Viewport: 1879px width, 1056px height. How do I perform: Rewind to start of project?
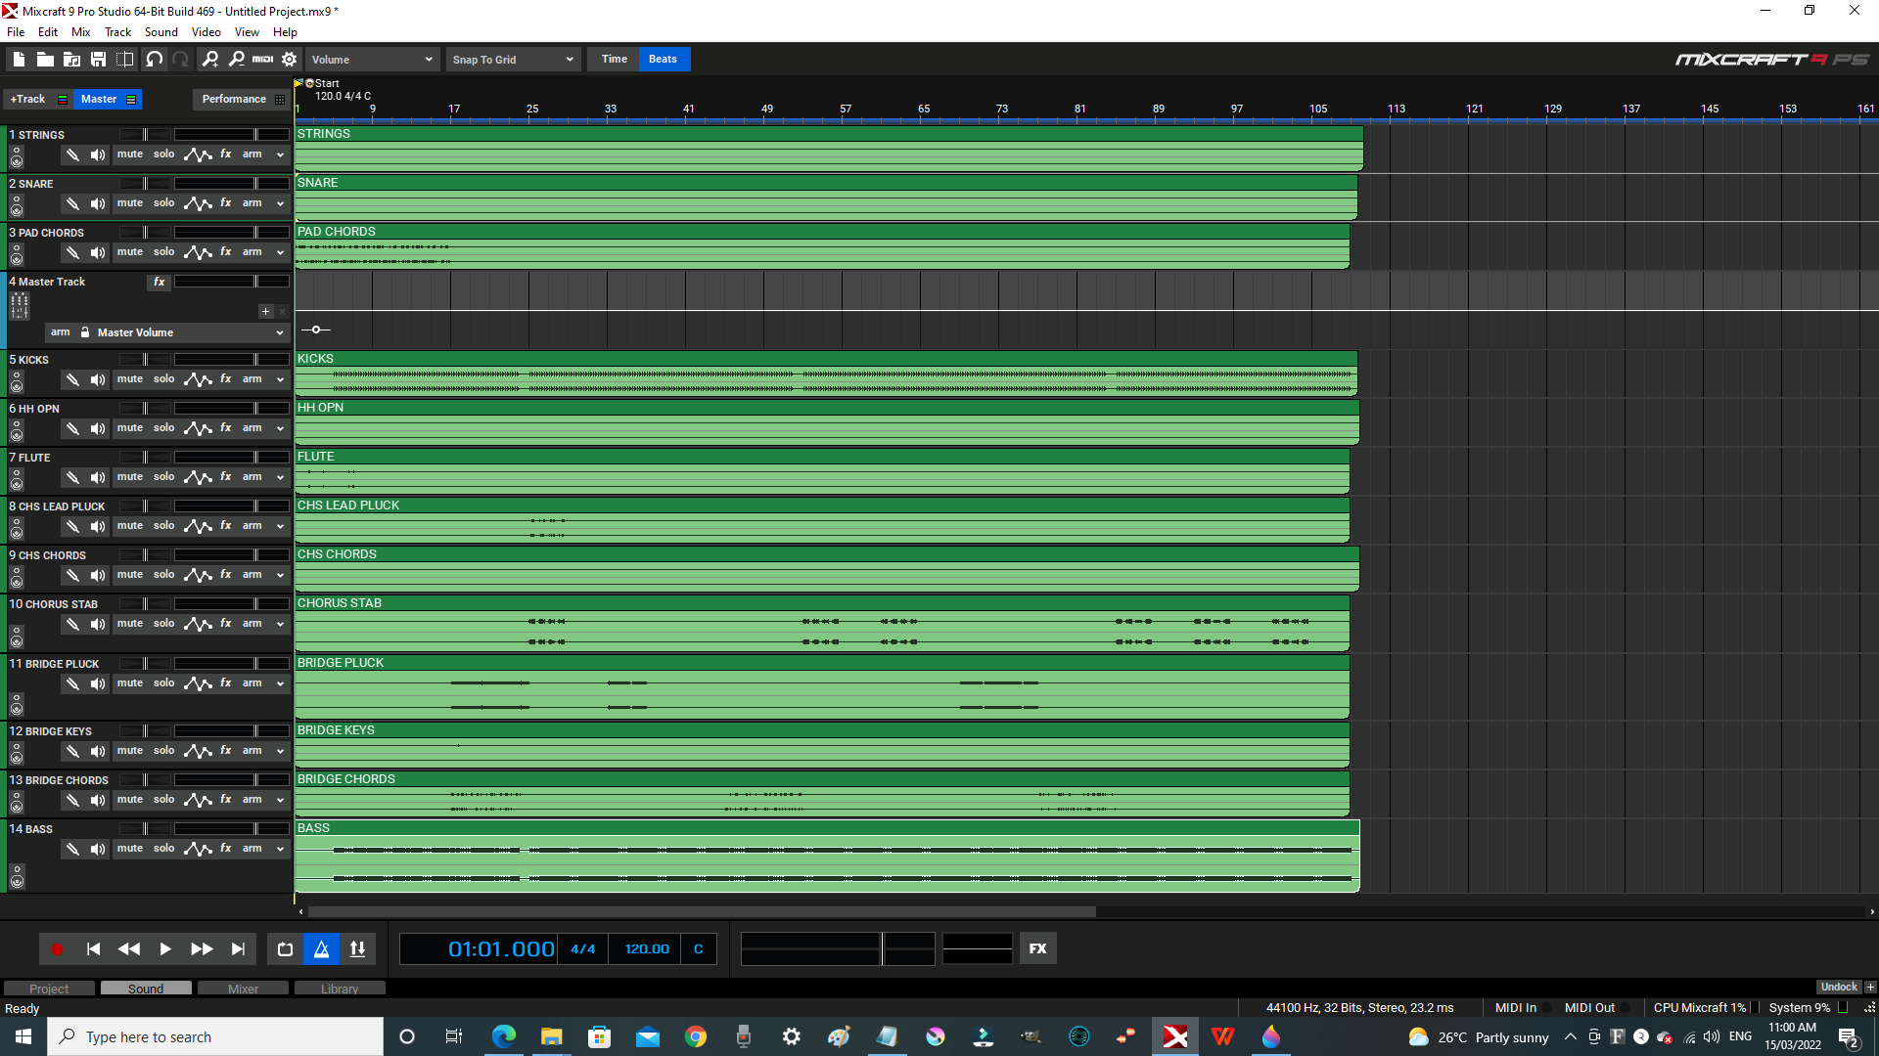point(93,949)
